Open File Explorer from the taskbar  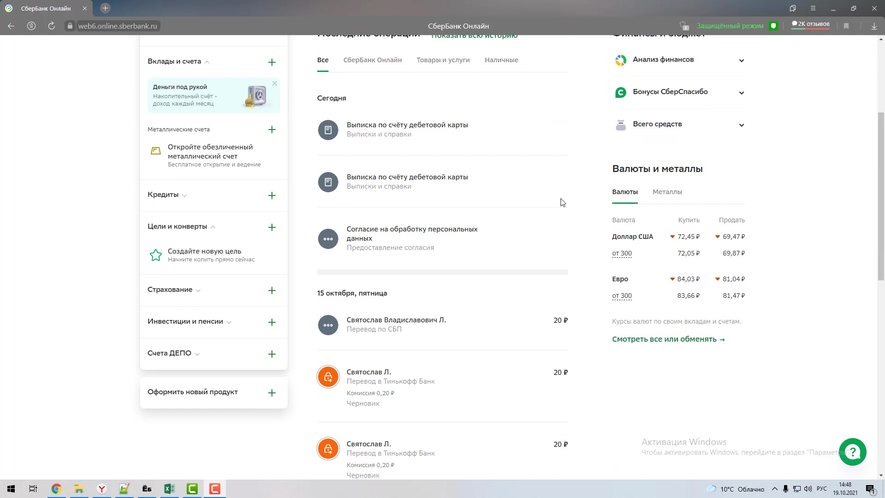[x=79, y=489]
